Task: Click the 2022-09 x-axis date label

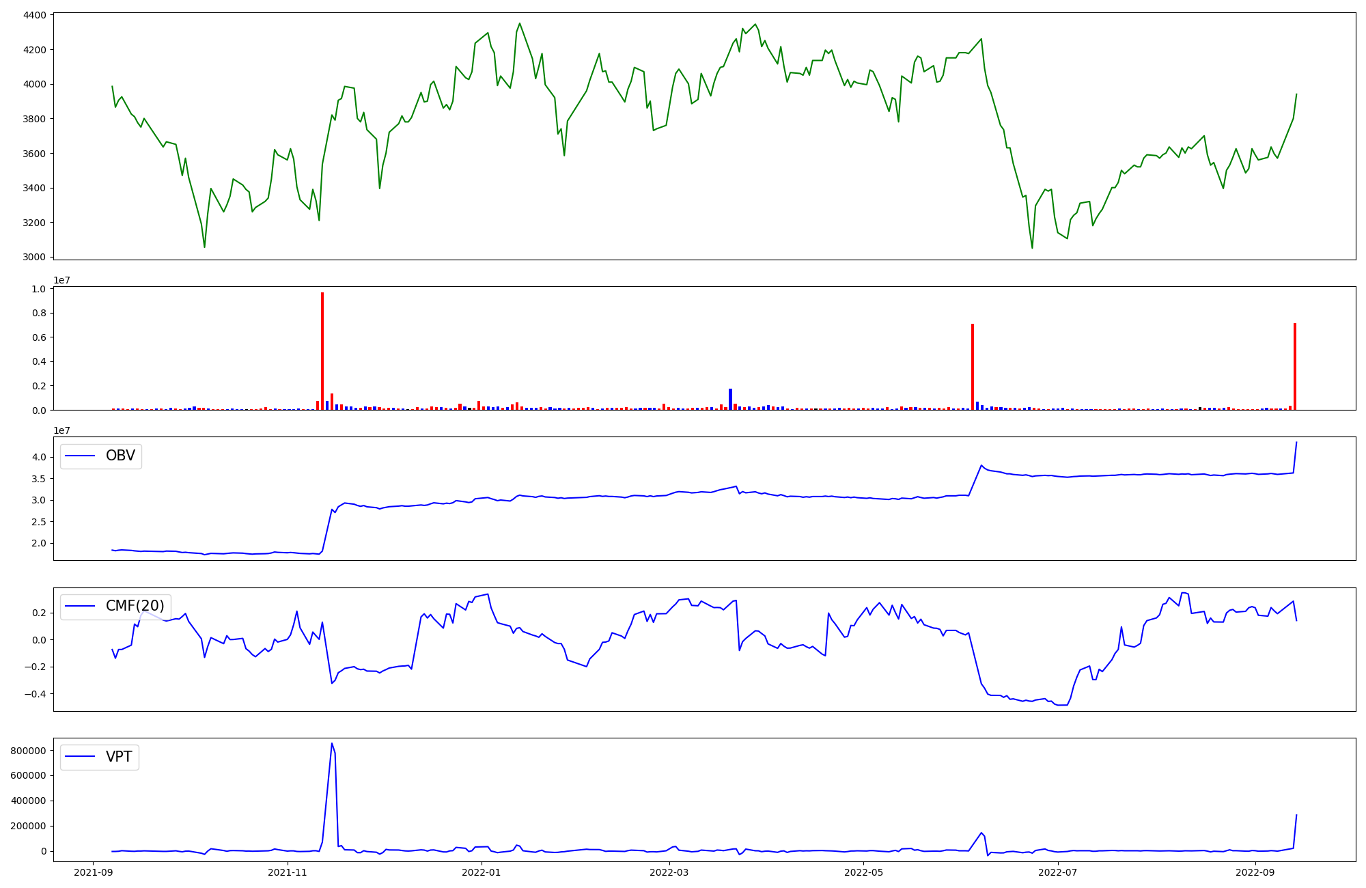Action: [x=1255, y=872]
